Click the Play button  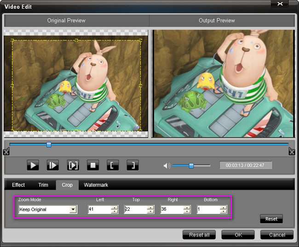pyautogui.click(x=33, y=165)
